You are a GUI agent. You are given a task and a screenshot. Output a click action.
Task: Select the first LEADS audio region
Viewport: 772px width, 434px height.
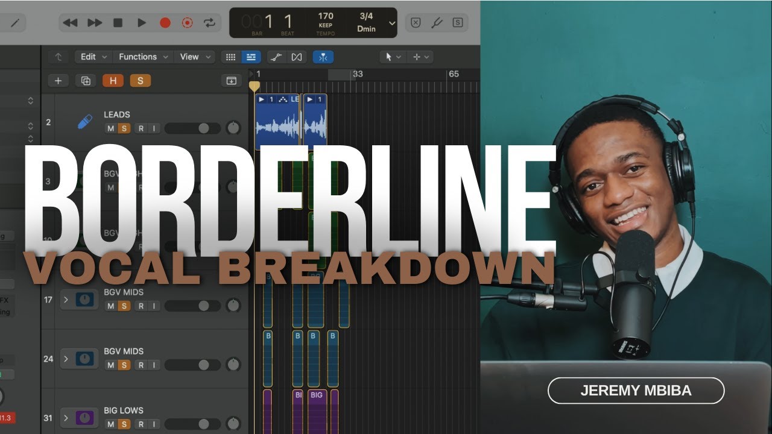[x=277, y=122]
